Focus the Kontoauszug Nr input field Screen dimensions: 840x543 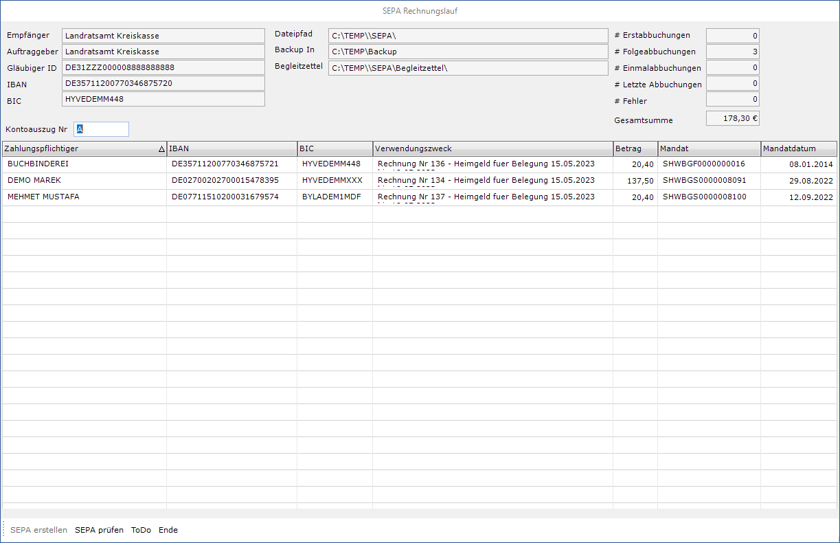101,129
